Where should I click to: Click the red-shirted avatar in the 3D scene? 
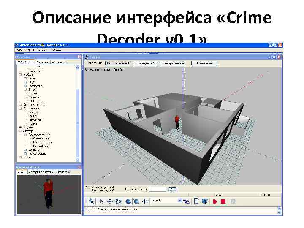pos(177,122)
